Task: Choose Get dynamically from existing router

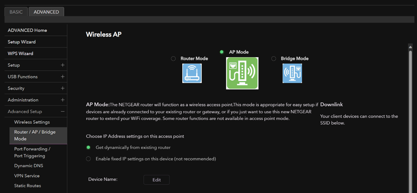Action: [89, 147]
